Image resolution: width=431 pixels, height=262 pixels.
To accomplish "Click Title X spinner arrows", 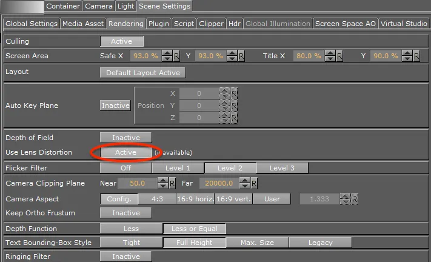I will pyautogui.click(x=330, y=56).
